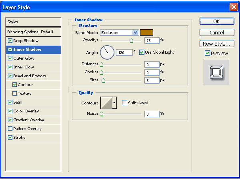Click the style preview thumbnail
The width and height of the screenshot is (240, 180).
click(x=216, y=72)
